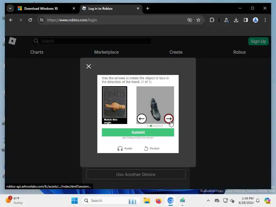The width and height of the screenshot is (276, 207).
Task: Close the Log in to Roblox tab
Action: [x=138, y=8]
